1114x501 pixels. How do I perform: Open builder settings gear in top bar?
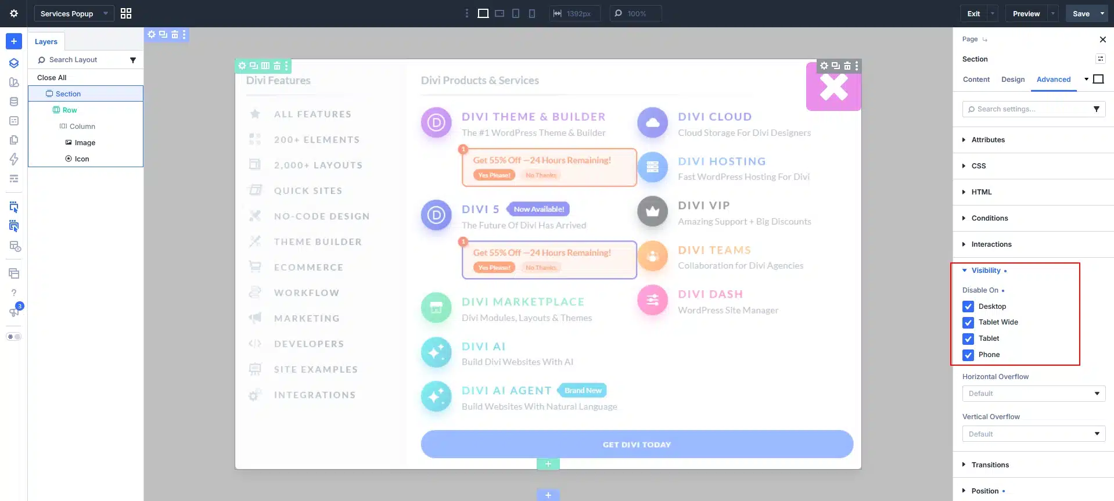tap(14, 13)
